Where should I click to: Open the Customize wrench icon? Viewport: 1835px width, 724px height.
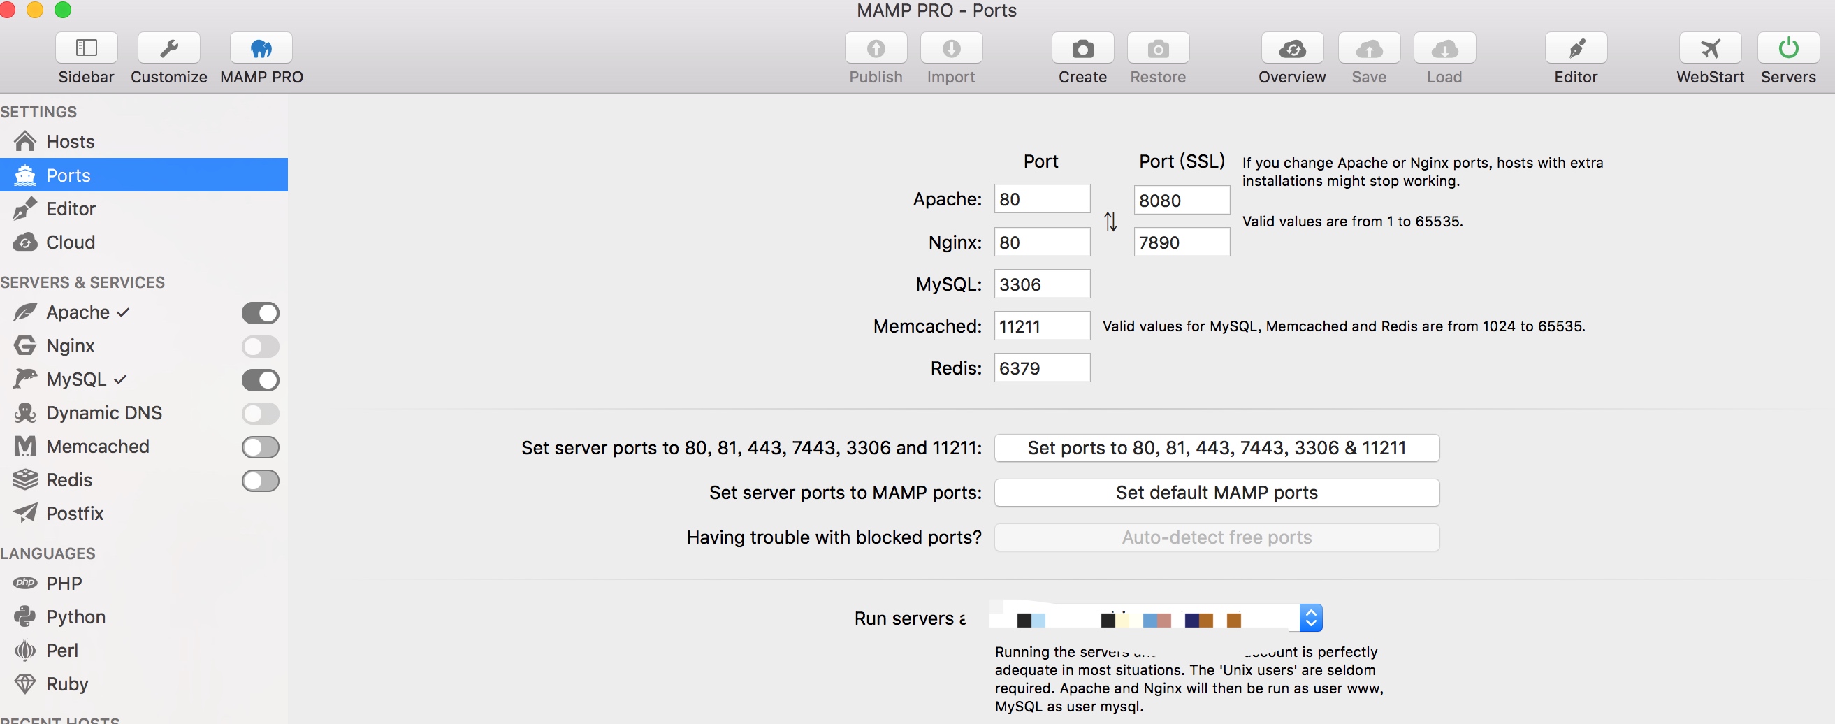point(169,48)
